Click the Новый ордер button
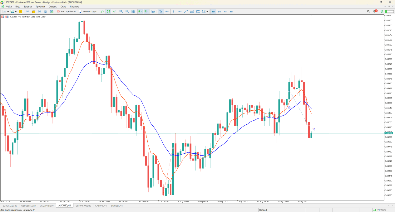Screen dimensions: 395x212 click(x=88, y=11)
